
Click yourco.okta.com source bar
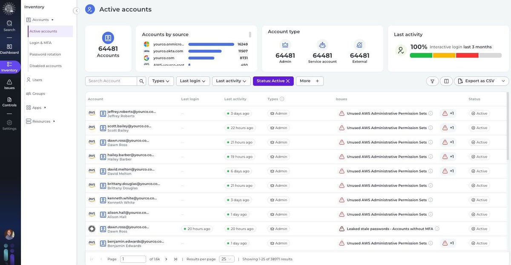click(x=205, y=51)
